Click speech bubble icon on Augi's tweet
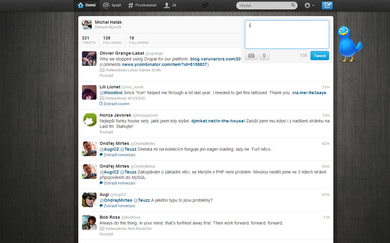The width and height of the screenshot is (390, 243). pos(101,206)
